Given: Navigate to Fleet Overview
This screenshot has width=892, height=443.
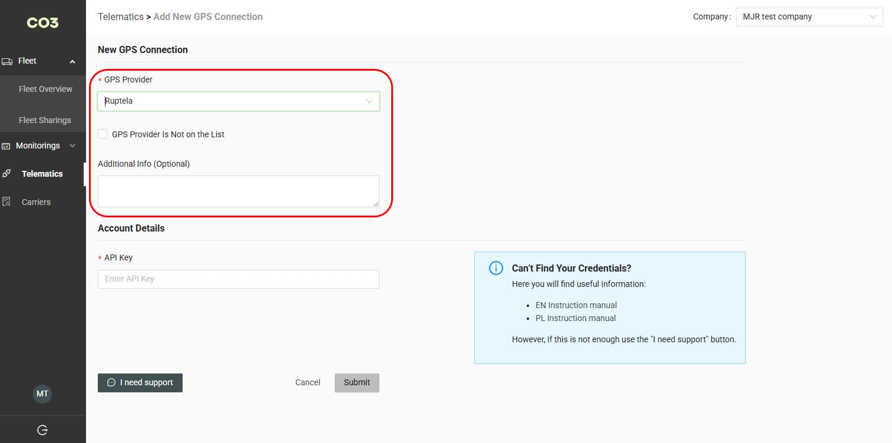Looking at the screenshot, I should 45,89.
